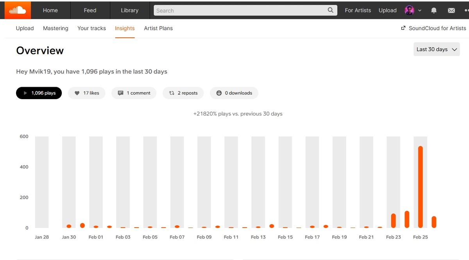This screenshot has height=260, width=469.
Task: Open the Library page
Action: click(x=130, y=11)
